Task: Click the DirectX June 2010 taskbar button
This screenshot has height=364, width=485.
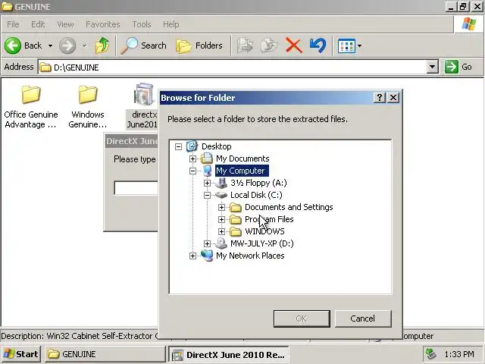Action: click(x=229, y=354)
